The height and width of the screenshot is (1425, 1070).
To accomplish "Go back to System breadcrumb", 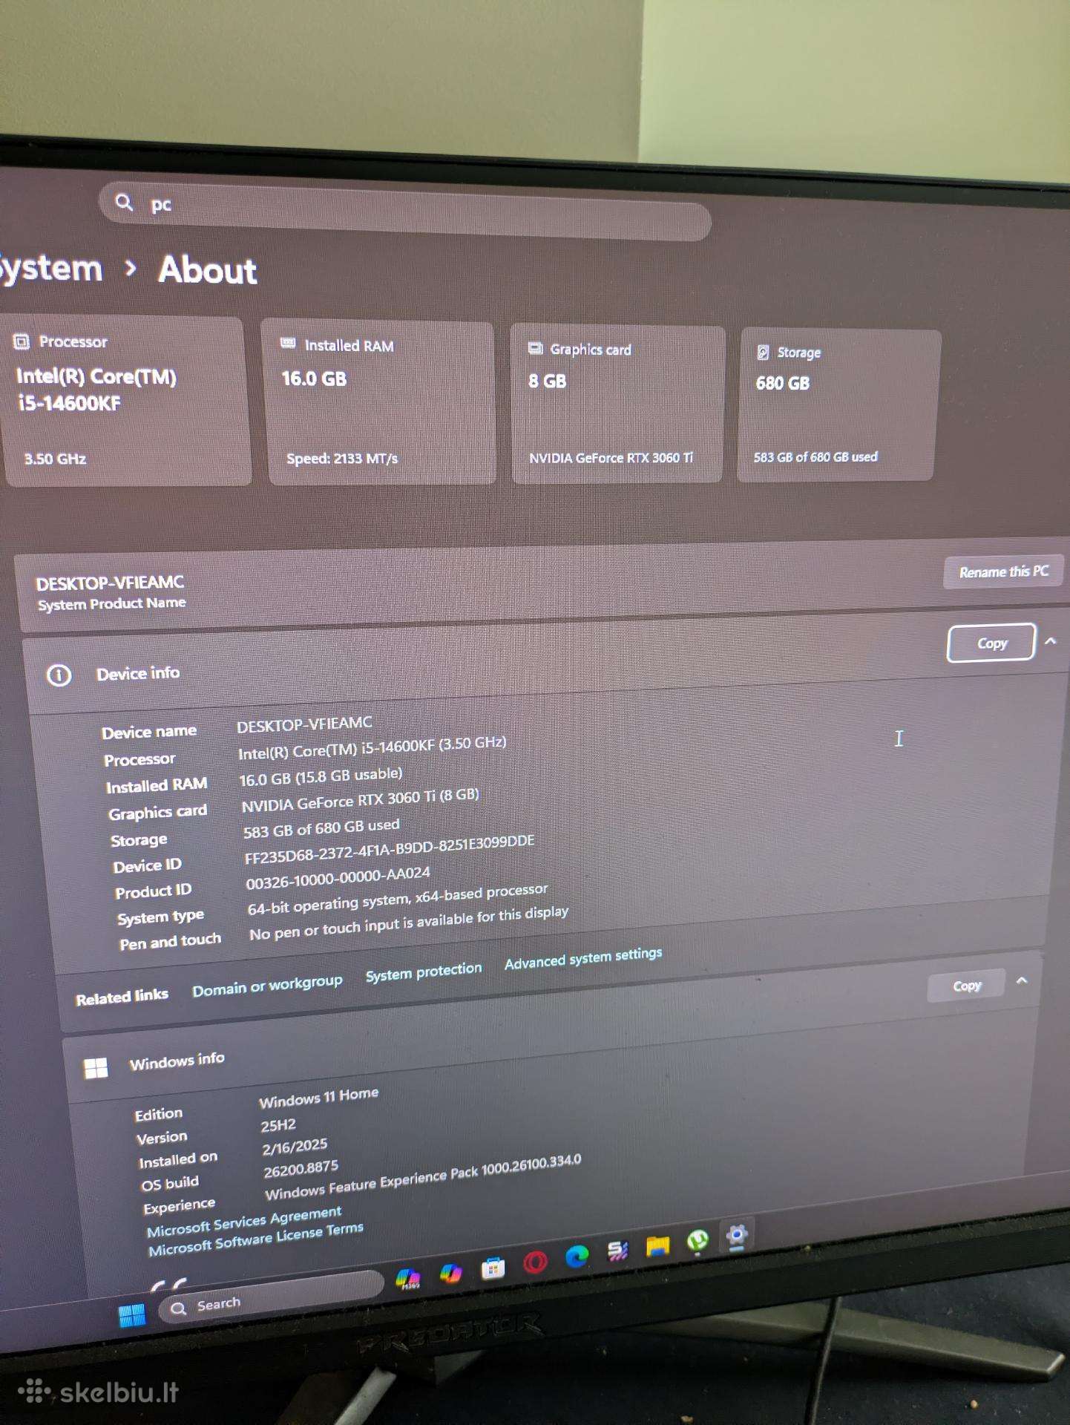I will pyautogui.click(x=50, y=268).
